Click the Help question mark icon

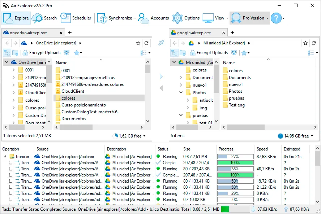[x=276, y=18]
